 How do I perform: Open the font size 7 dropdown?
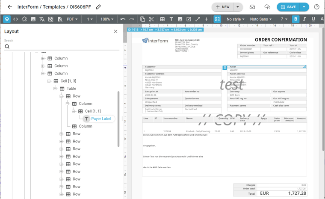tap(284, 19)
